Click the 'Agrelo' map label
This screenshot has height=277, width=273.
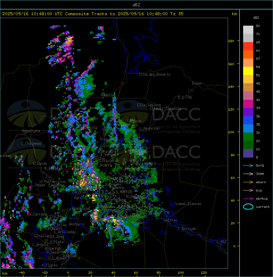(80, 198)
